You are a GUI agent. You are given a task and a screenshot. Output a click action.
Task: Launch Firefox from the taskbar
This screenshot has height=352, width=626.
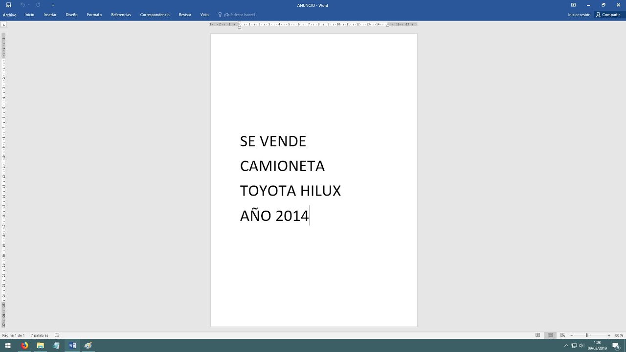pyautogui.click(x=24, y=346)
